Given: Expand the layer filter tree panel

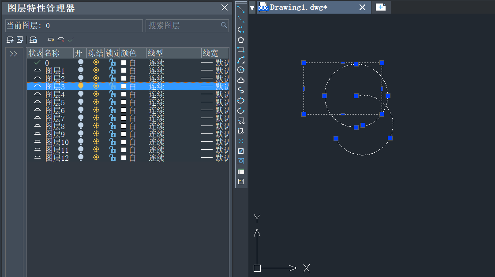Looking at the screenshot, I should tap(13, 54).
